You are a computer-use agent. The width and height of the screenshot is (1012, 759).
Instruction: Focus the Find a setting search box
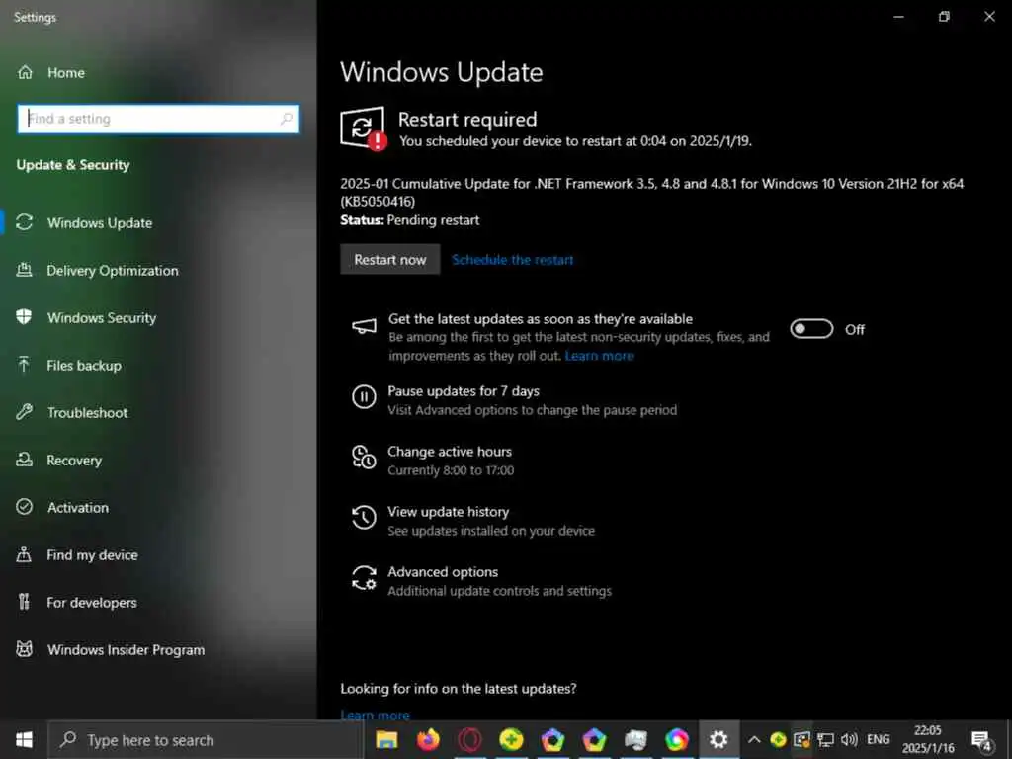(x=158, y=119)
